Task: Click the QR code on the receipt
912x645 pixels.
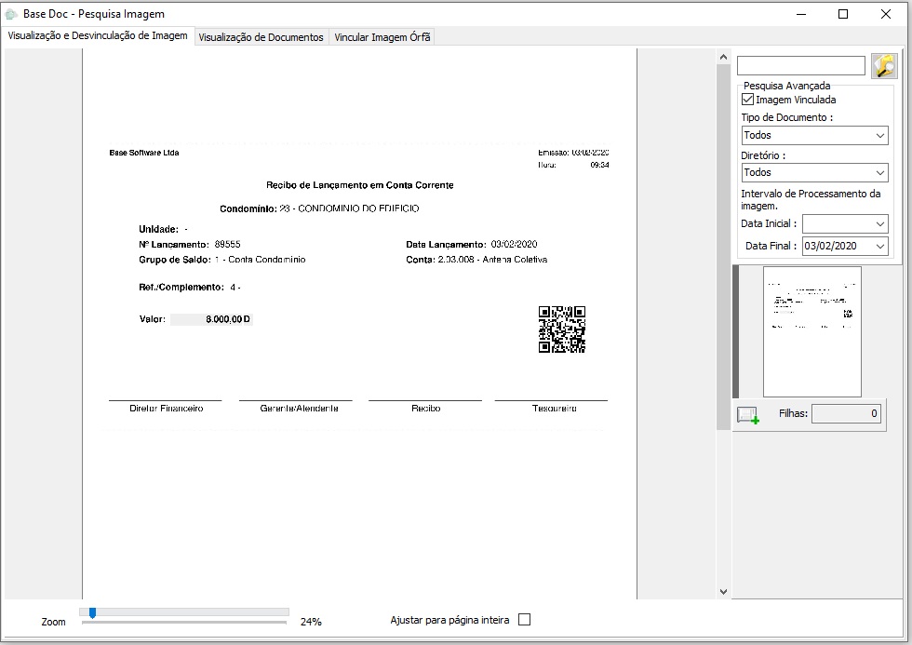Action: pyautogui.click(x=562, y=329)
